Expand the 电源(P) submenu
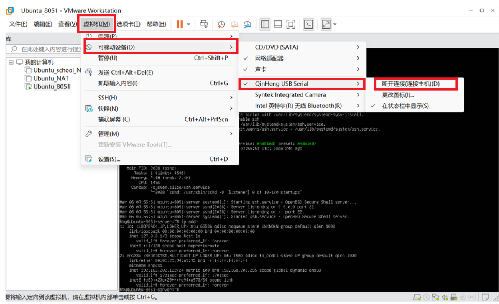The image size is (499, 304). click(x=160, y=36)
